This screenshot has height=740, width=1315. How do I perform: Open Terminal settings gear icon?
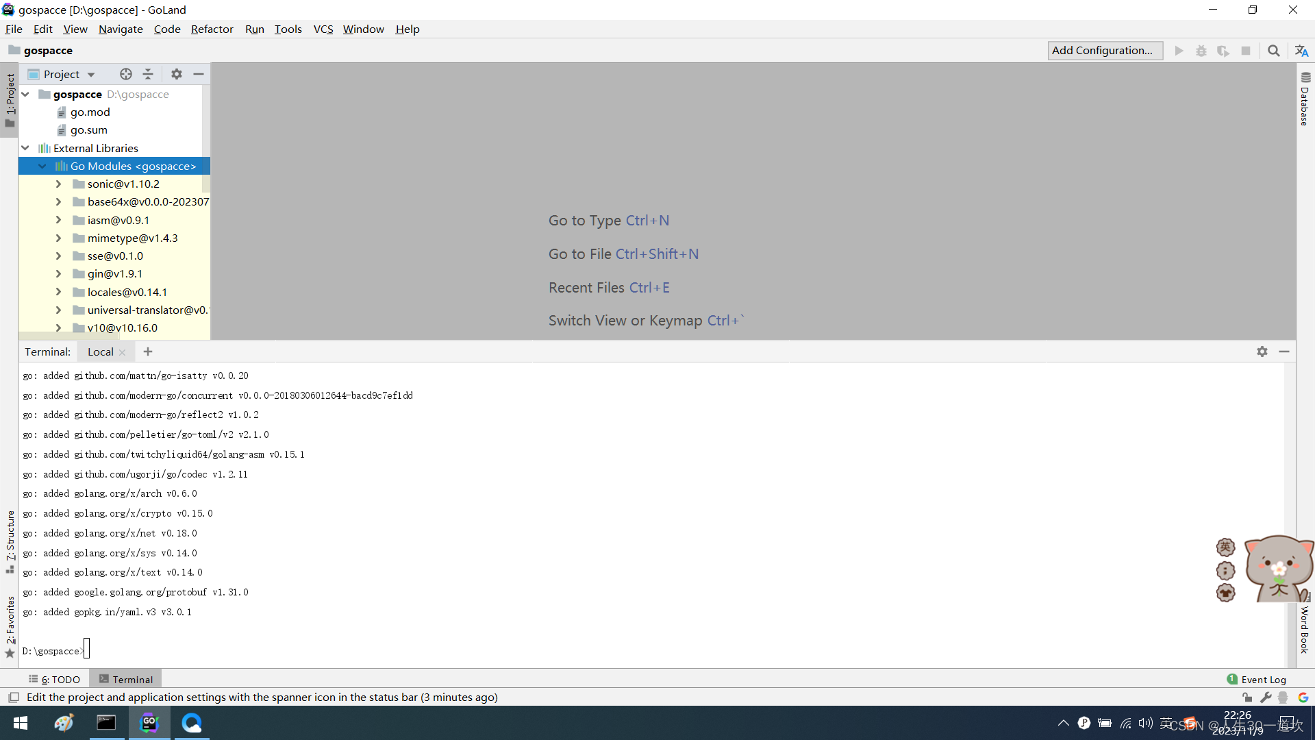pos(1262,351)
